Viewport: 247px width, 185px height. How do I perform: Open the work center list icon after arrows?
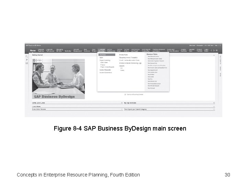coord(217,50)
